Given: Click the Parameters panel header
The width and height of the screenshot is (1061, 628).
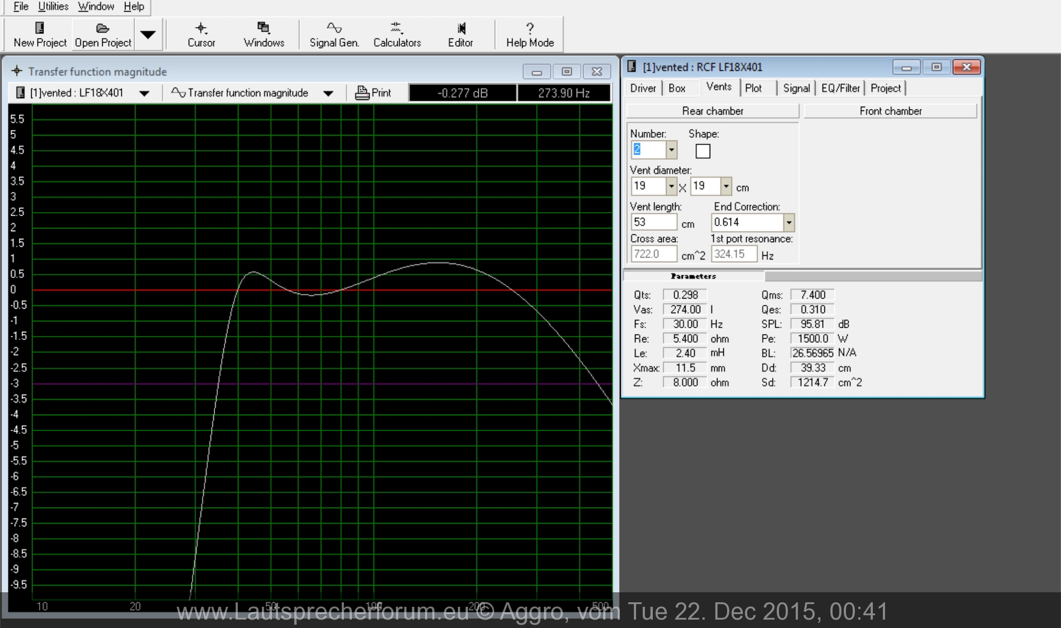Looking at the screenshot, I should [694, 276].
